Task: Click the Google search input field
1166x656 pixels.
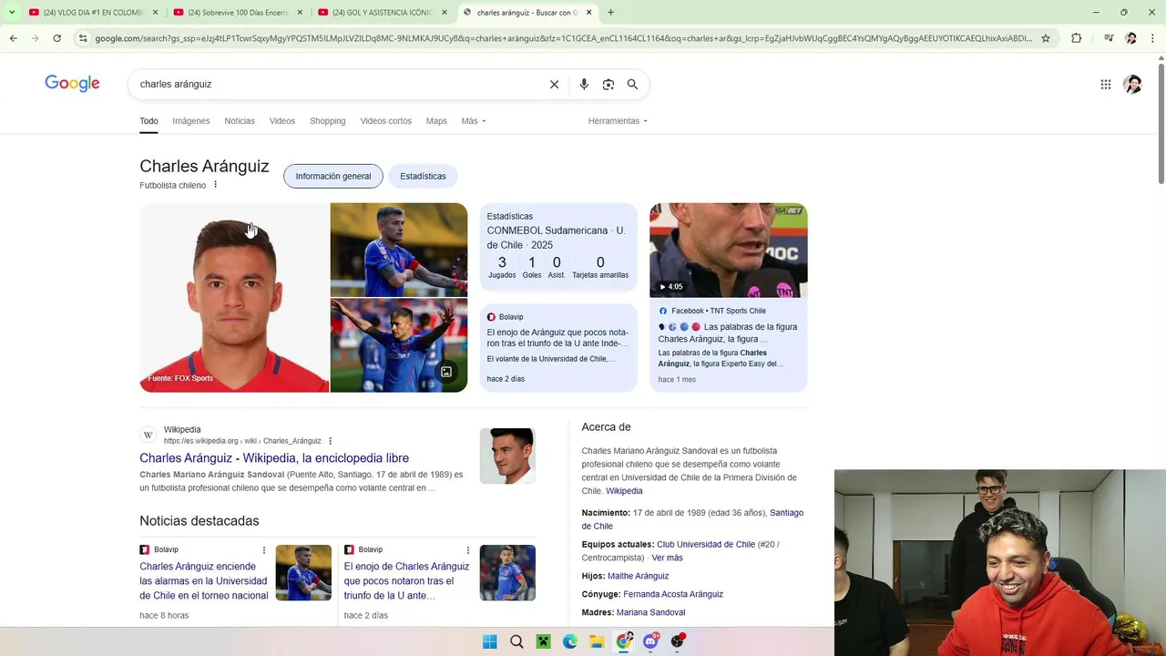Action: [x=339, y=84]
